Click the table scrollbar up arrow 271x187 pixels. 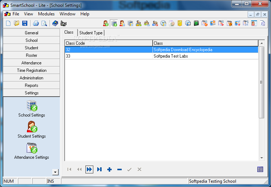[x=262, y=43]
